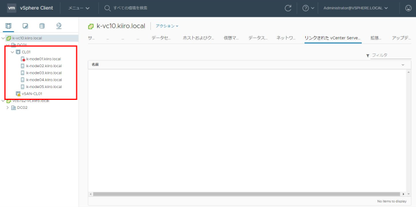Open the アップデ... tab
The image size is (416, 207).
(401, 38)
